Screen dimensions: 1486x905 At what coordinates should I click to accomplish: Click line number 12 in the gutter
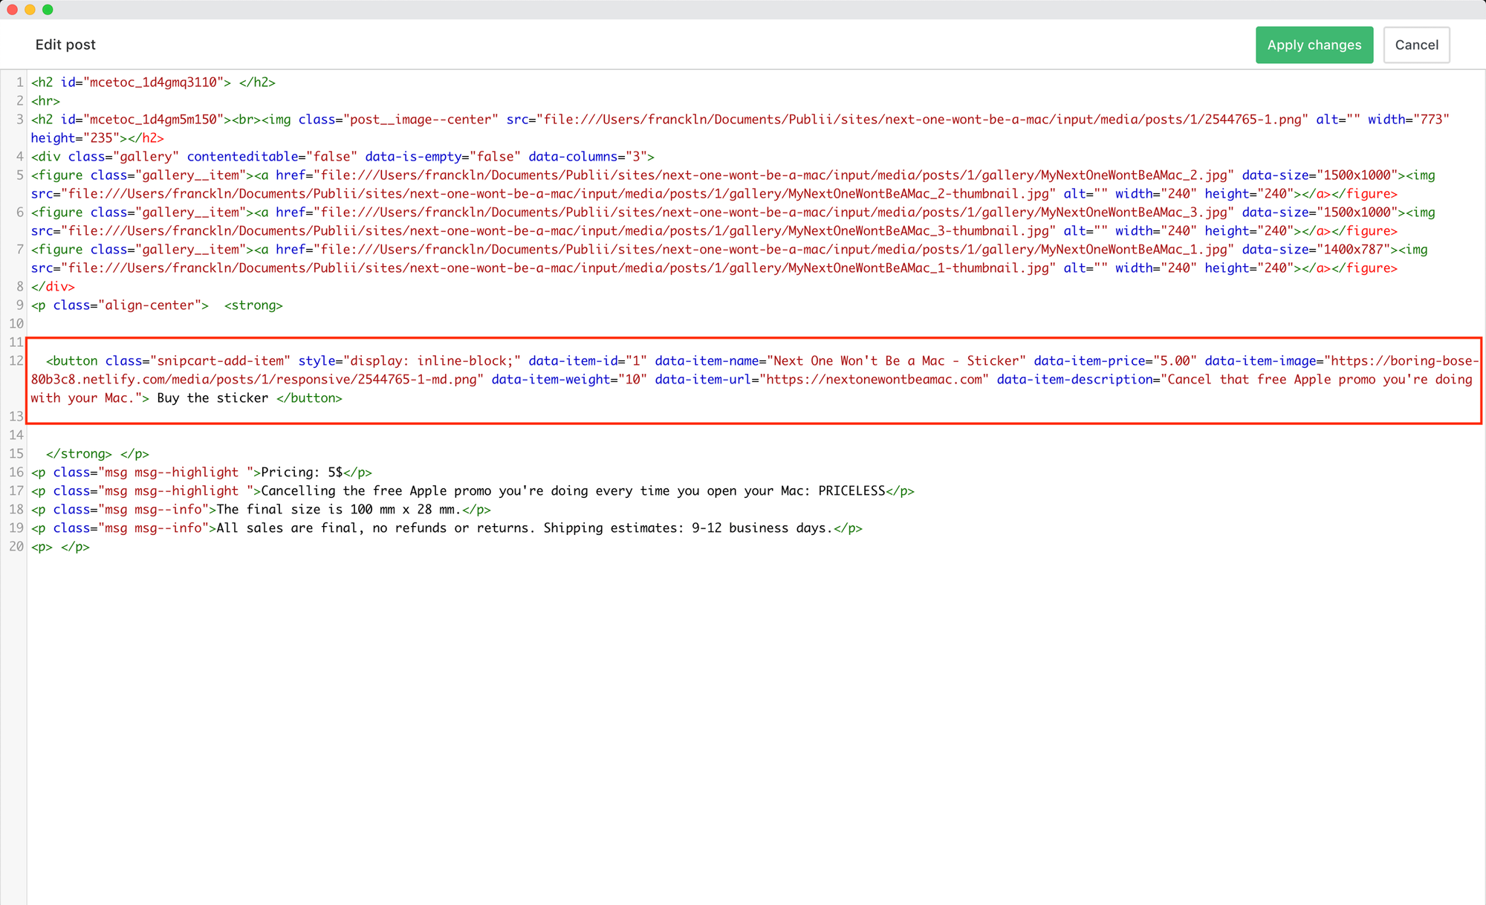tap(16, 361)
